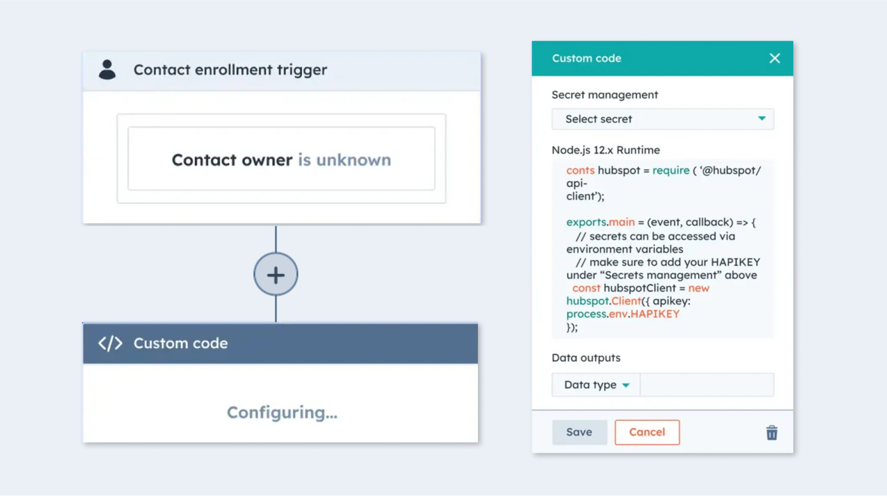Click the data output value field
The image size is (887, 496).
707,385
